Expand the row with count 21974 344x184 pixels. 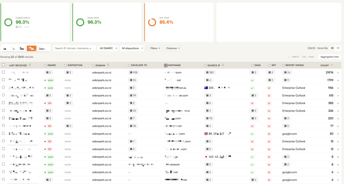pos(338,73)
